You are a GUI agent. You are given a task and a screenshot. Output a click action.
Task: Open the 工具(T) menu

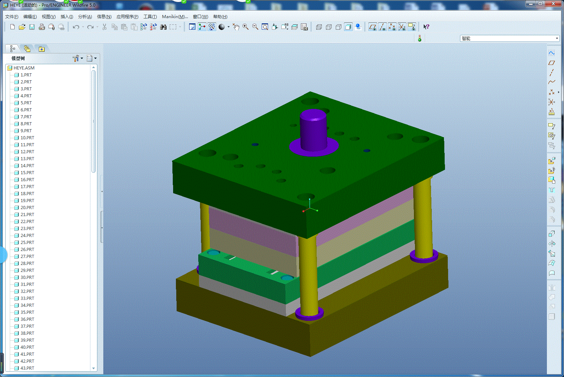tap(150, 17)
